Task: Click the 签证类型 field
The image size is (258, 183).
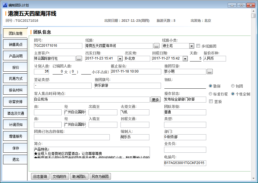Action: coord(63,86)
